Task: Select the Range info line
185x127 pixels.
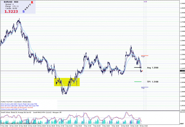Action: tap(12, 7)
